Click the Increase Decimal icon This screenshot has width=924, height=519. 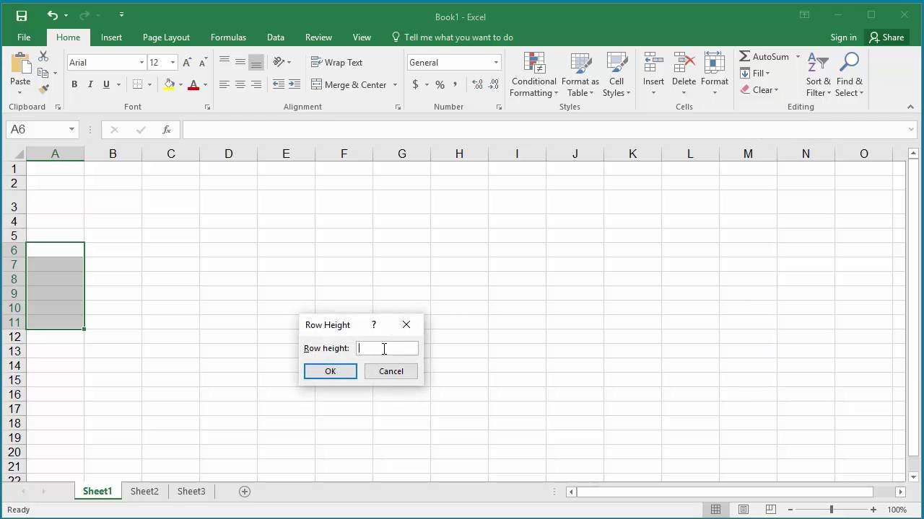pos(478,84)
